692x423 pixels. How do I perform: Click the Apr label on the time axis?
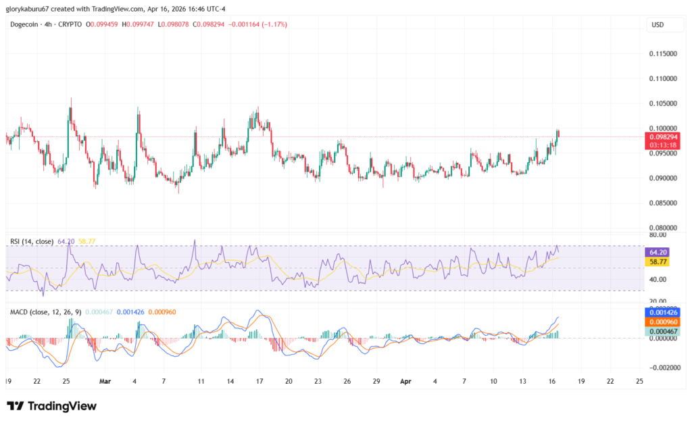coord(405,381)
